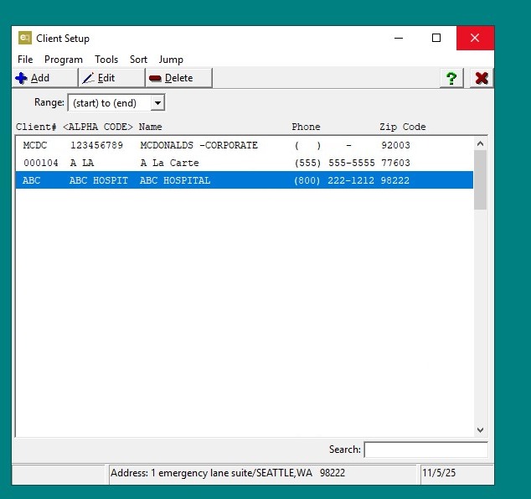Open the Sort menu
The height and width of the screenshot is (499, 531).
(138, 60)
